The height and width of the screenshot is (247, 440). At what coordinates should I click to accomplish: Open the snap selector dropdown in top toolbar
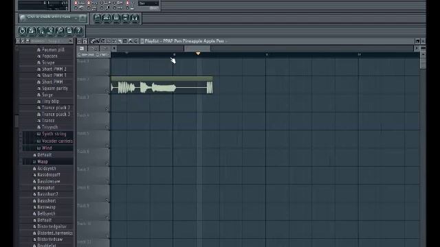148,3
